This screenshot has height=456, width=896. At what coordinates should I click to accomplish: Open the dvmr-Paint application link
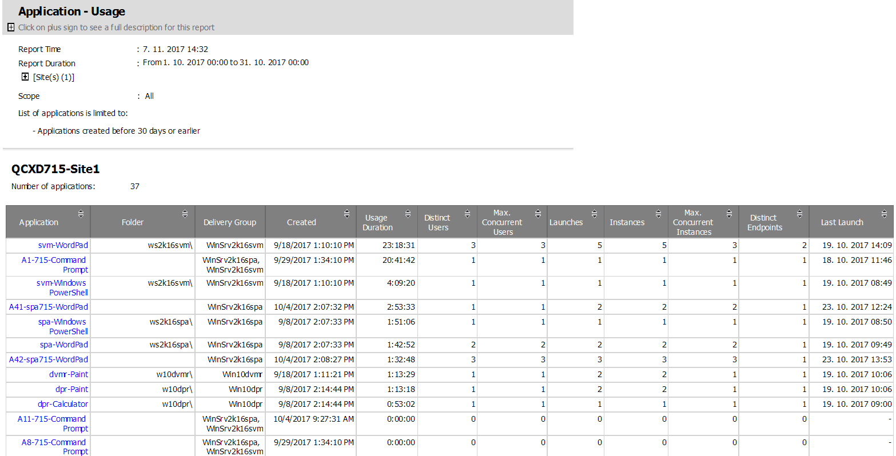click(69, 374)
